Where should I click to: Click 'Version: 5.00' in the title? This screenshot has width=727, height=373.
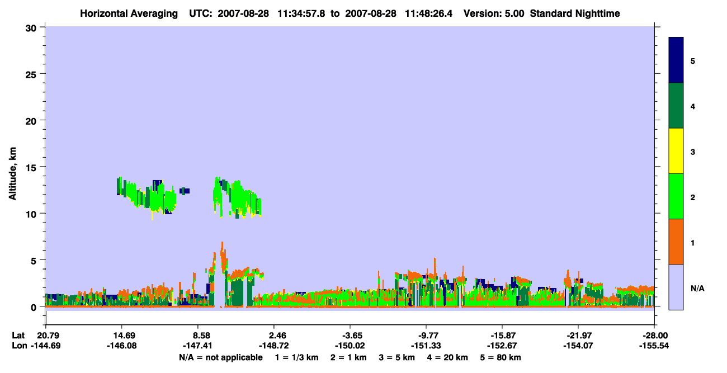click(494, 13)
